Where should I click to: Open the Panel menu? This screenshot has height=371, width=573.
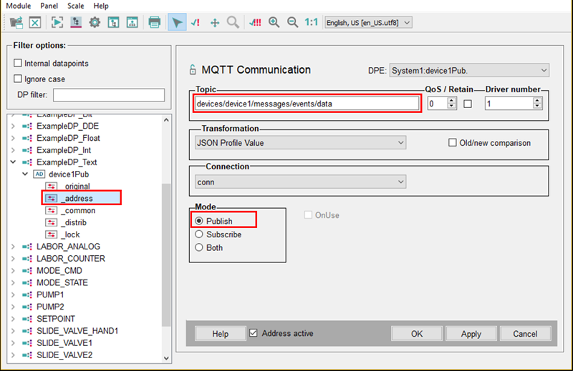(49, 6)
